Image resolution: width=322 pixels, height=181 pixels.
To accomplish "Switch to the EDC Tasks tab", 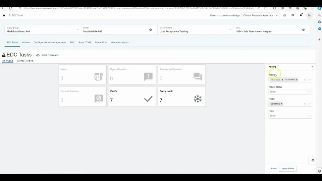I will coord(12,43).
